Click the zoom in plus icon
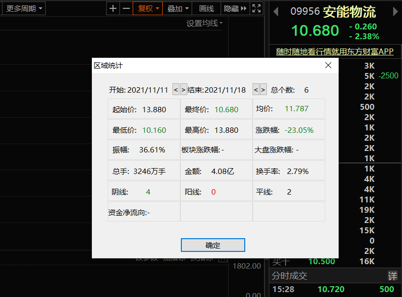Screen dimensions: 402x297 [113, 8]
